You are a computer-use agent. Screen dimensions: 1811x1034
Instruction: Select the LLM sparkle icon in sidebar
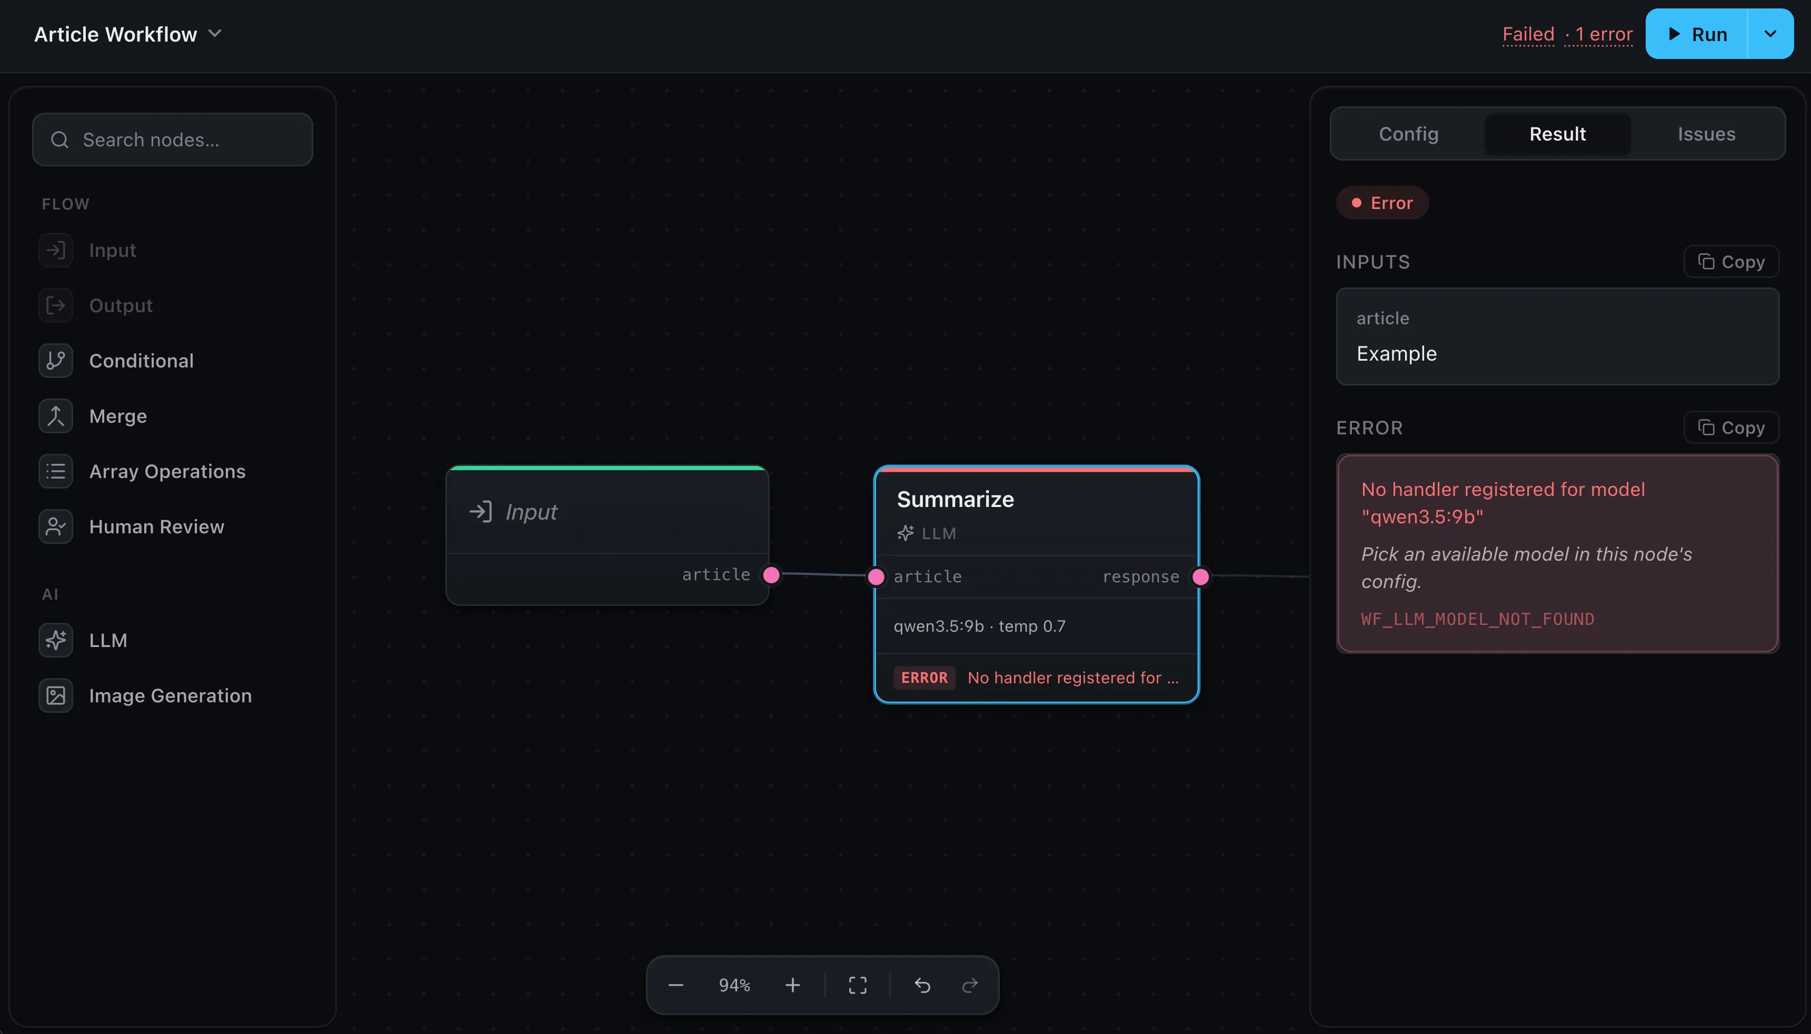click(x=55, y=641)
